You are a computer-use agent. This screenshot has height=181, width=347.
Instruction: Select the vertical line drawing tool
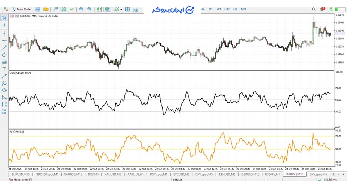click(4, 33)
